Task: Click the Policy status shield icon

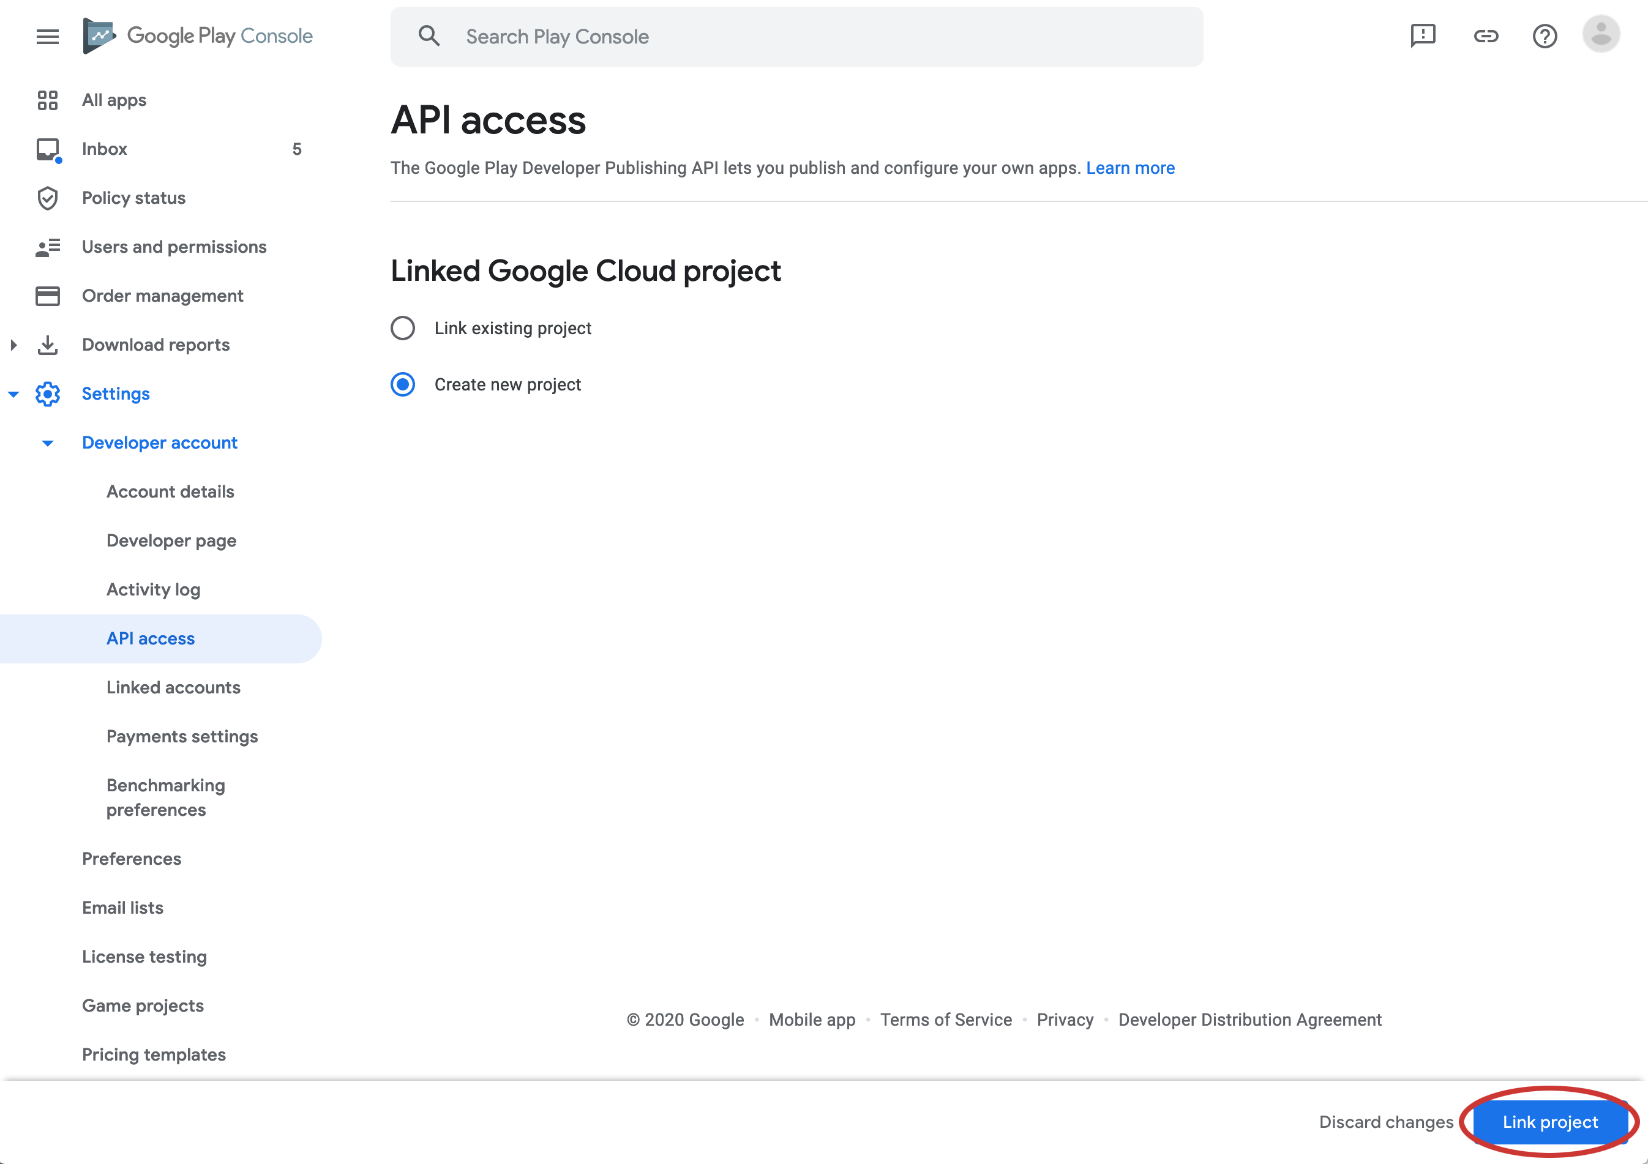Action: [47, 198]
